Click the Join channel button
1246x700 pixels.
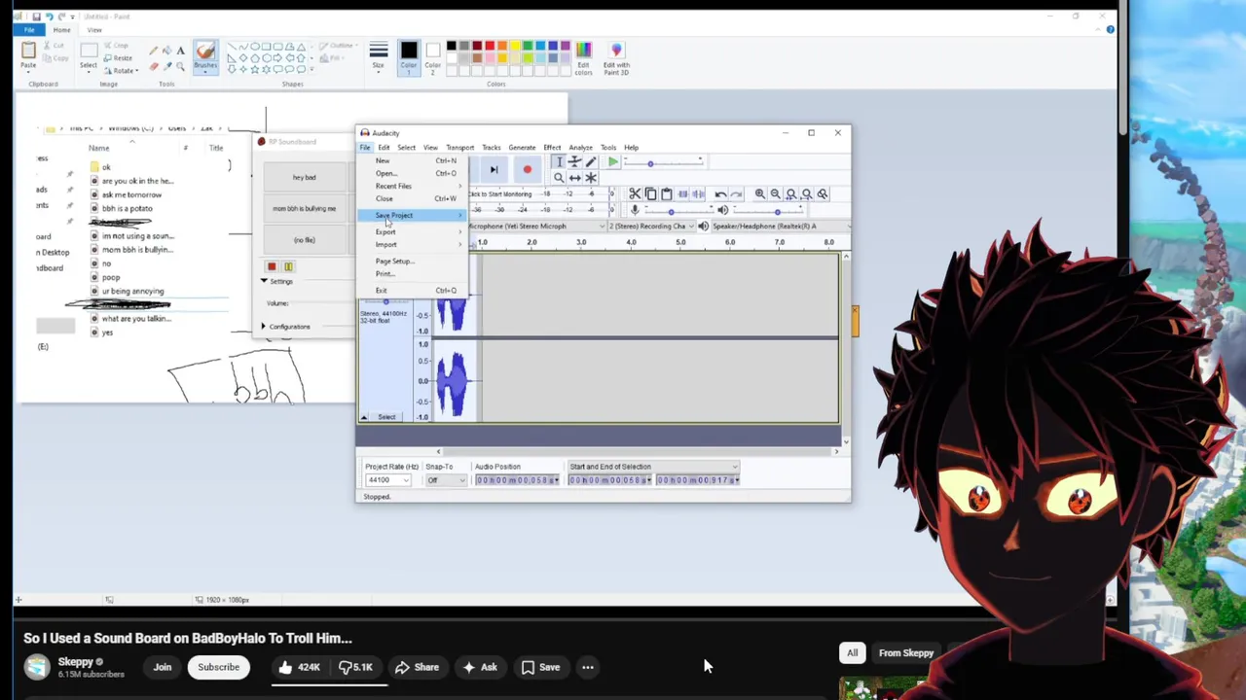pyautogui.click(x=162, y=667)
